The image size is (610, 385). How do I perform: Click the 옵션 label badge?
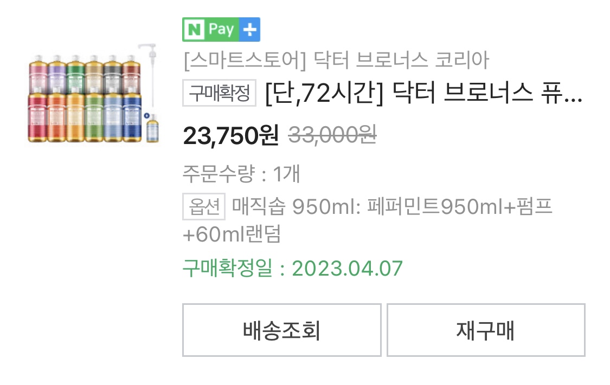[204, 206]
